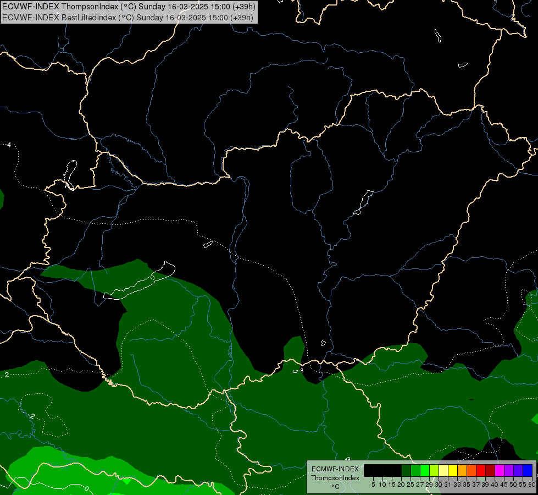Viewport: 538px width, 495px height.
Task: Click the legend tick value "33"
Action: point(457,485)
